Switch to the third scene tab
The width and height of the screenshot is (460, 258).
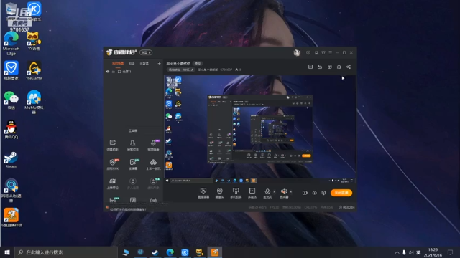pyautogui.click(x=144, y=64)
